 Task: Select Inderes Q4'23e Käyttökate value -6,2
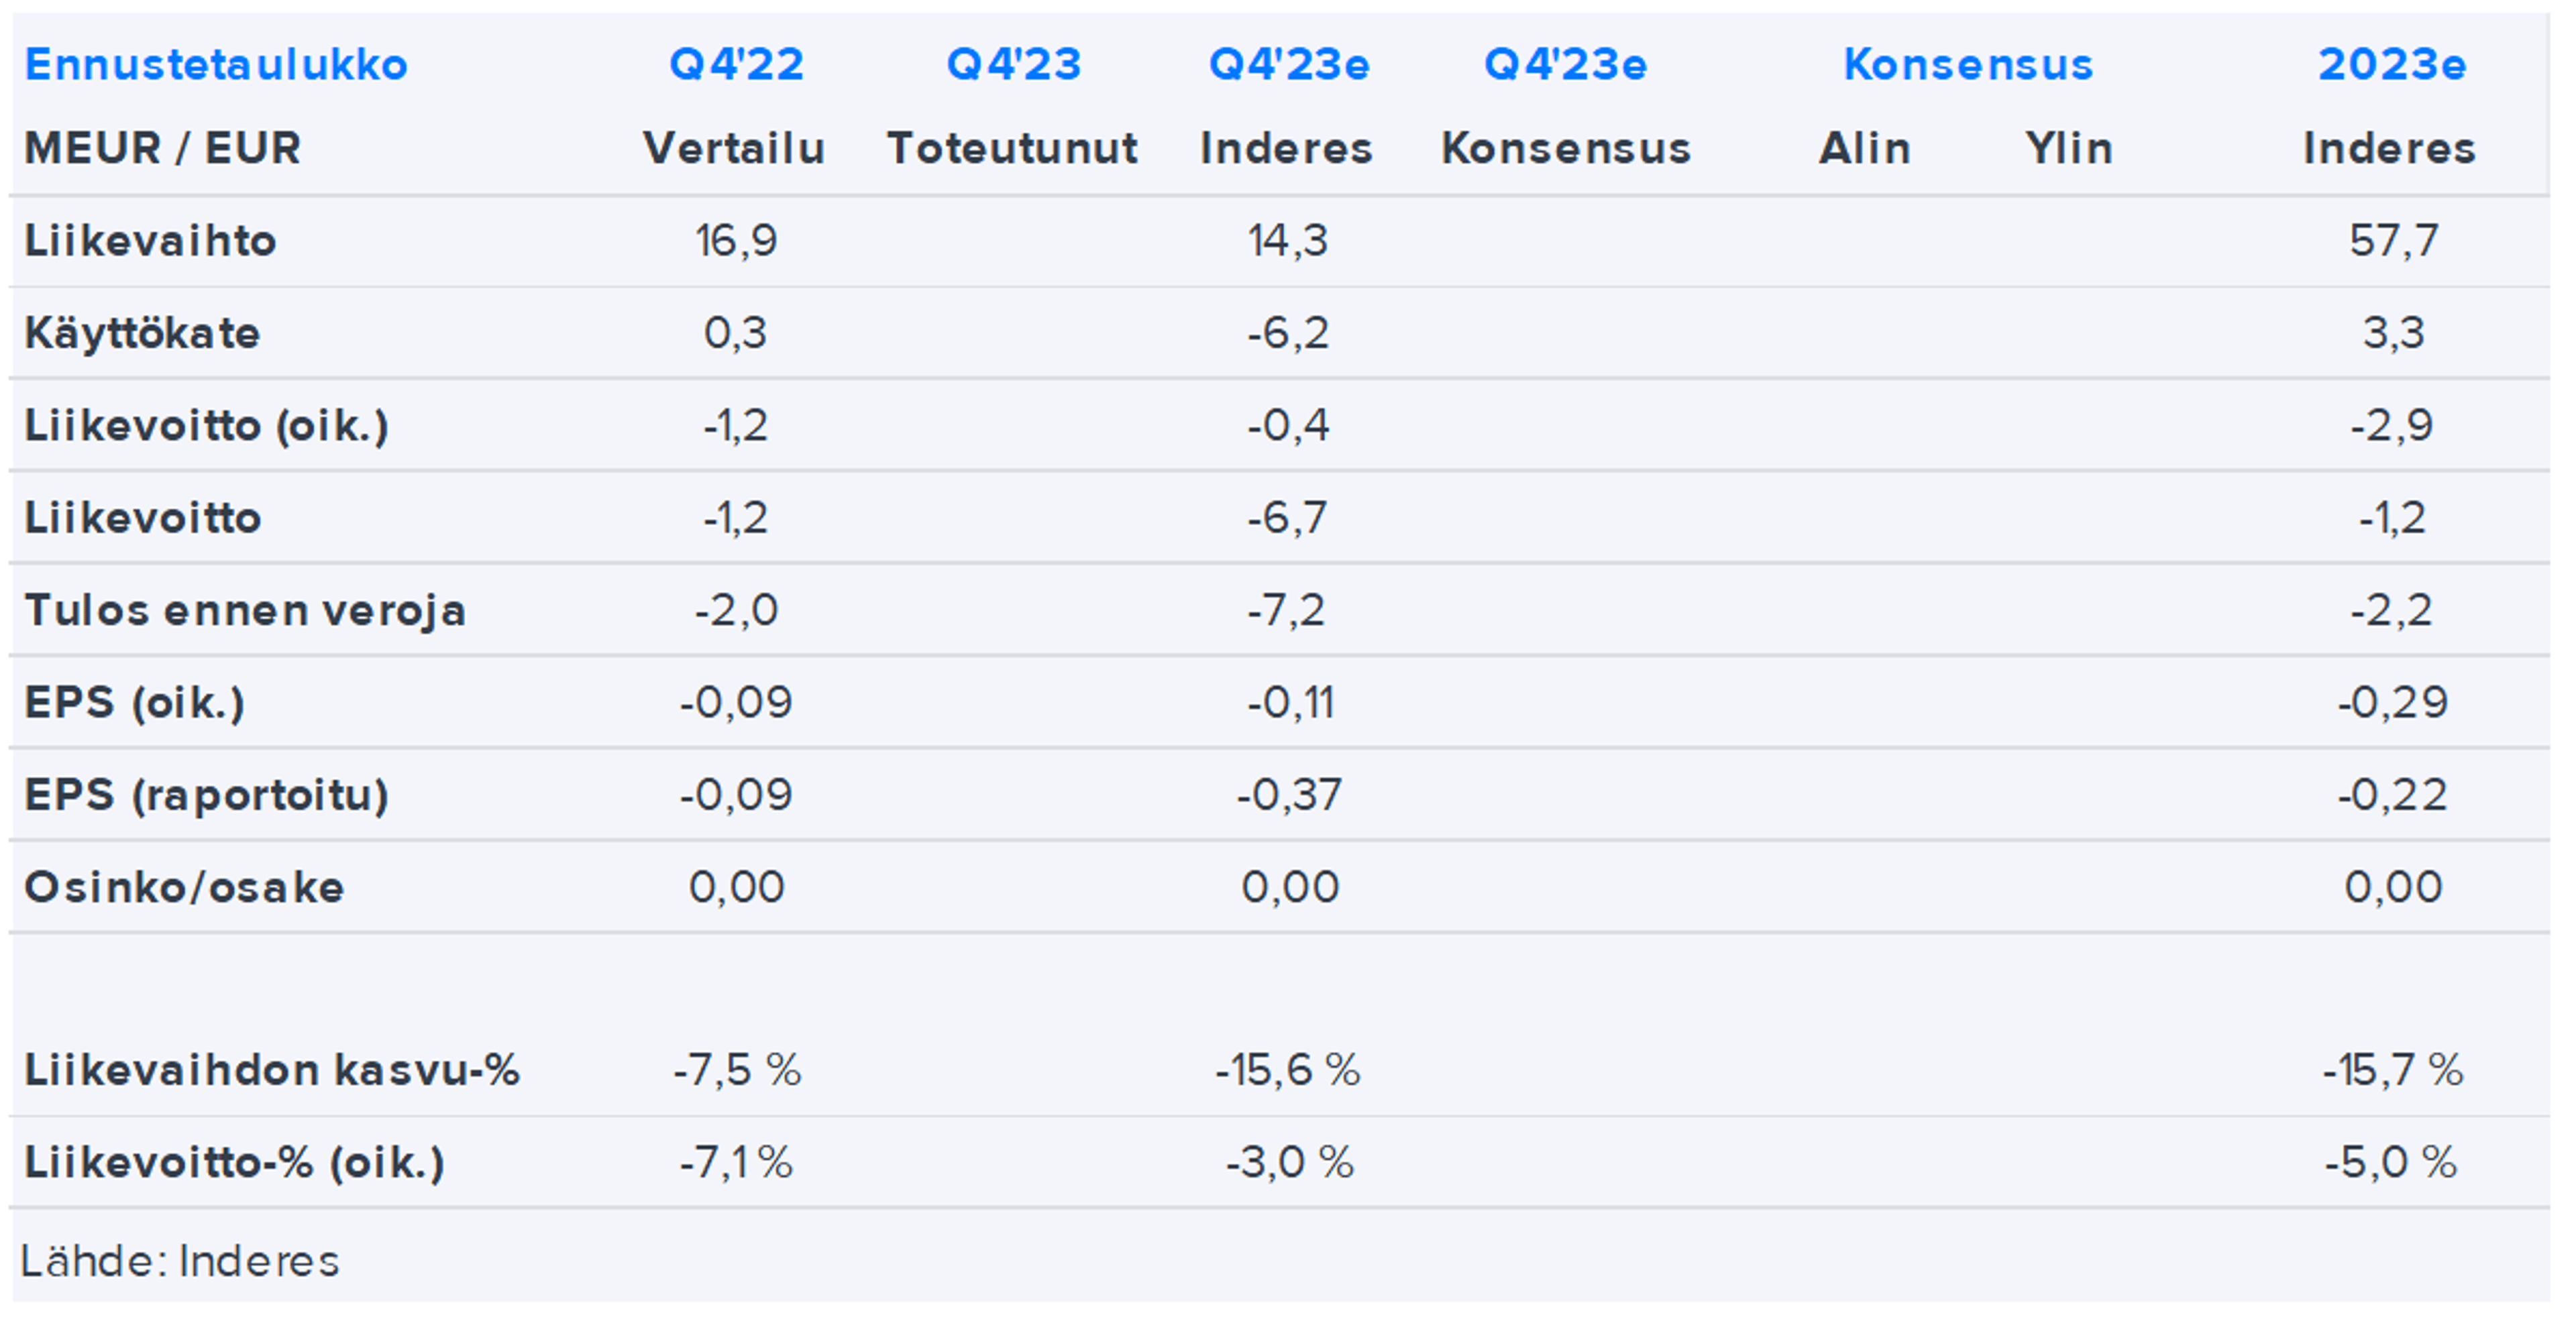pos(1288,333)
